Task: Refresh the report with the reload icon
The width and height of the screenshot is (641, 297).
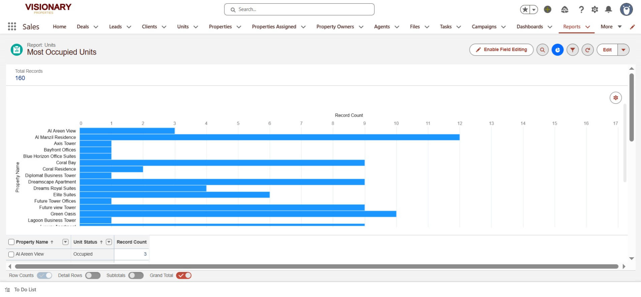Action: tap(587, 50)
